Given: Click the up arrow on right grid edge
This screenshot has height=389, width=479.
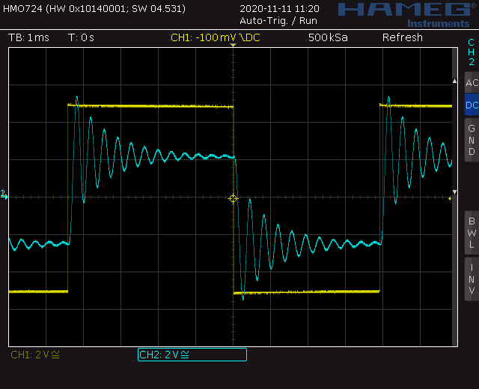Looking at the screenshot, I should (454, 81).
